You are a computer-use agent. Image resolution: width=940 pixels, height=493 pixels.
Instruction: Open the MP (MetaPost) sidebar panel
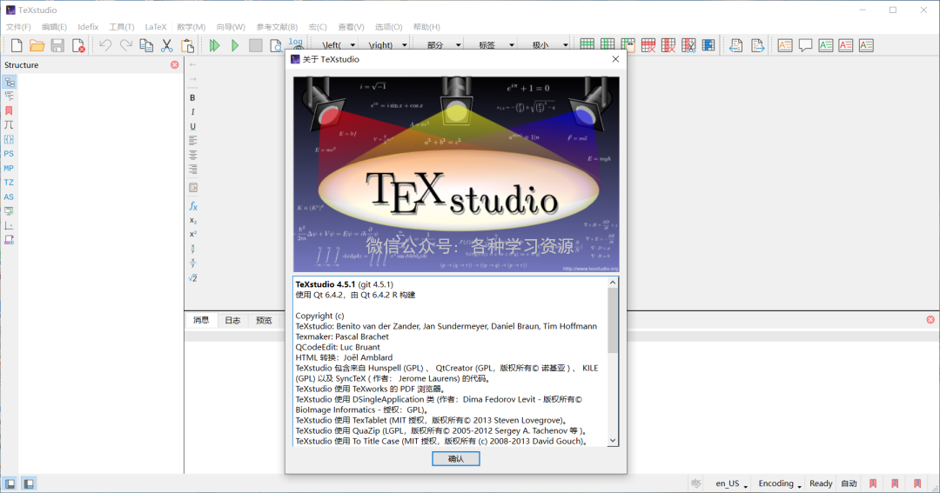tap(9, 169)
